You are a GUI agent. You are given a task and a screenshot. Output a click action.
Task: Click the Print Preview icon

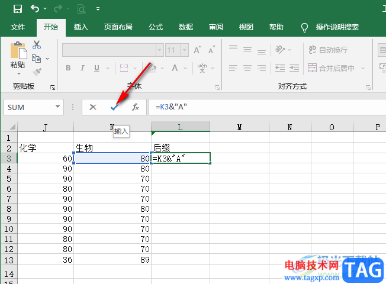(x=82, y=9)
